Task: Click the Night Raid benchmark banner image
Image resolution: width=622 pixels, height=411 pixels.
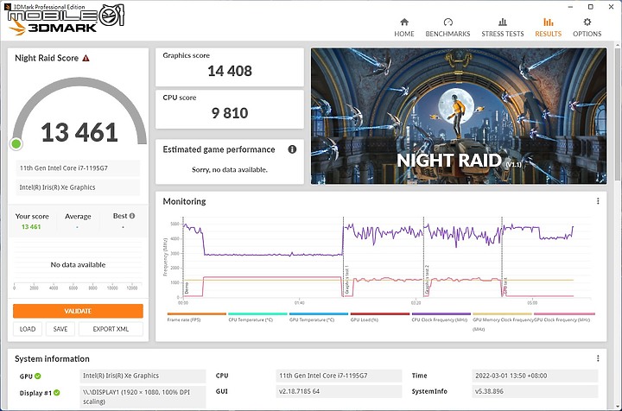Action: pyautogui.click(x=459, y=116)
